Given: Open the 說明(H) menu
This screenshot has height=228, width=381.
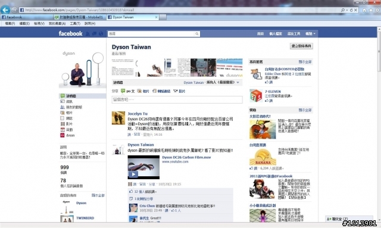Looking at the screenshot, I should tap(90, 24).
